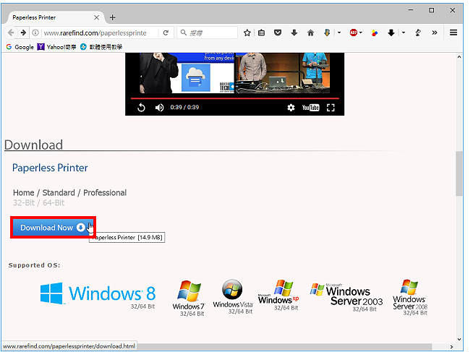Click the orange download helper extension icon
Image resolution: width=473 pixels, height=352 pixels.
click(x=327, y=33)
